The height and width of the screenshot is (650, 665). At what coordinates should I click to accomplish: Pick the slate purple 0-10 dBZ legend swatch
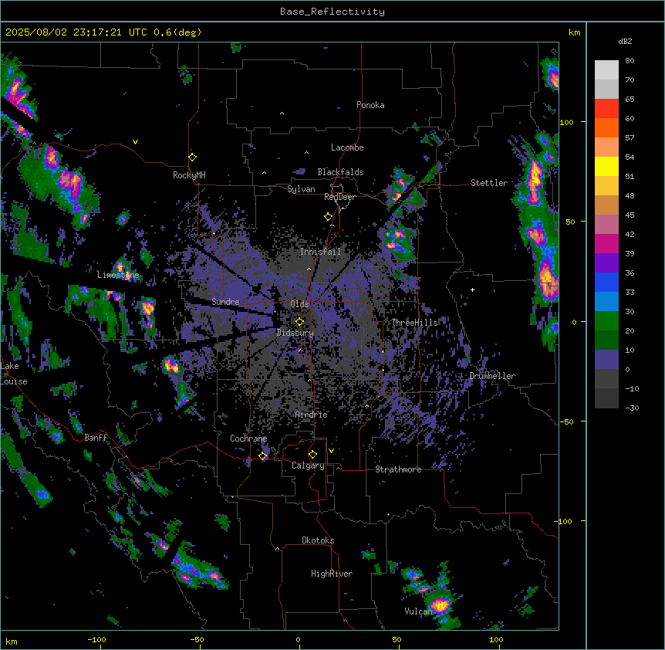point(606,360)
